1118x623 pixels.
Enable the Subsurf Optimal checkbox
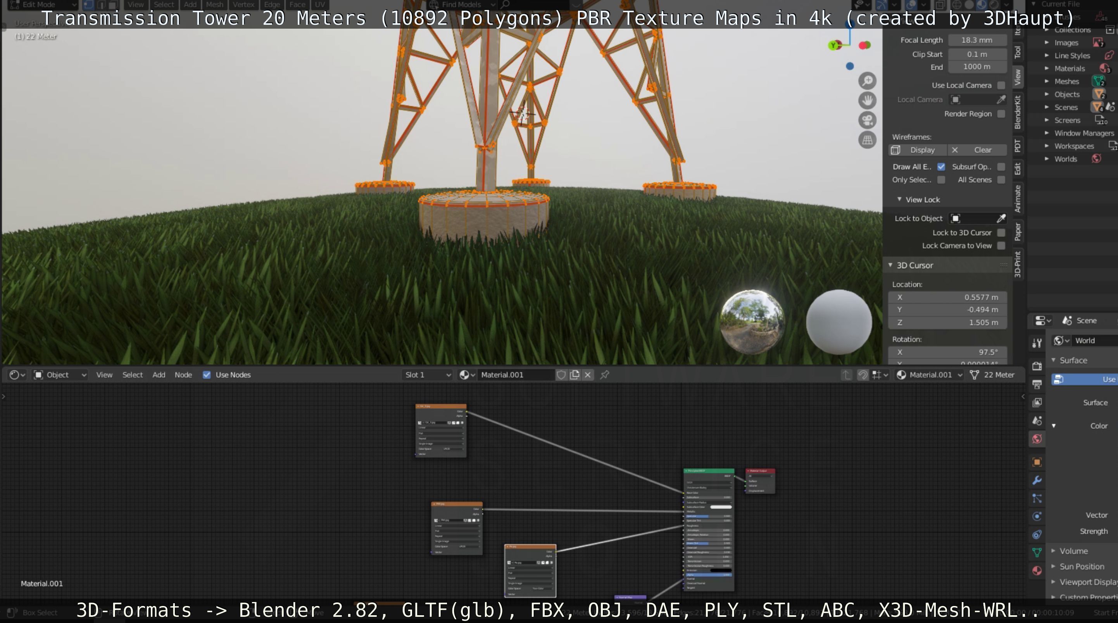[1001, 167]
